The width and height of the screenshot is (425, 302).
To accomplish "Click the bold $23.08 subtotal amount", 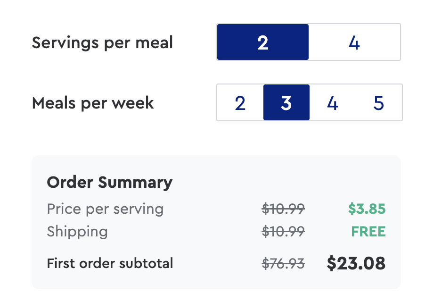I will tap(356, 263).
